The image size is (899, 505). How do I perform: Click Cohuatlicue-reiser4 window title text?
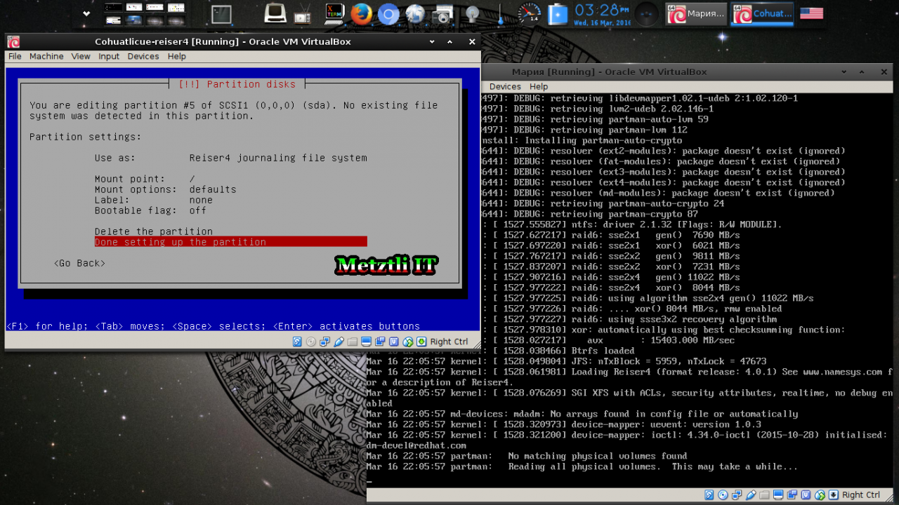(223, 41)
